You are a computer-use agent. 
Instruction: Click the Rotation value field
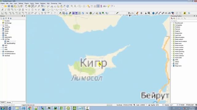click(173, 105)
